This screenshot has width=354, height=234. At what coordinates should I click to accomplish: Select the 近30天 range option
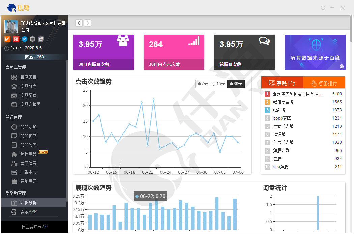[236, 84]
